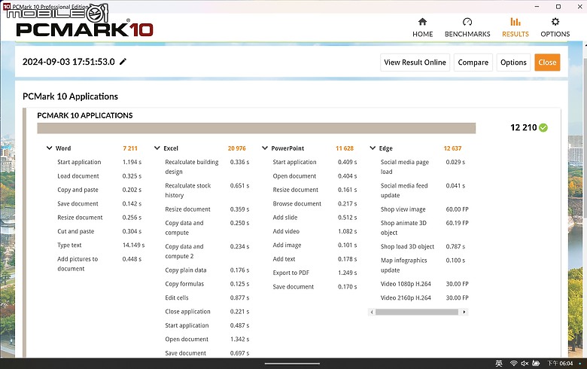Select Excel Edit cells row
Image resolution: width=587 pixels, height=369 pixels.
207,297
